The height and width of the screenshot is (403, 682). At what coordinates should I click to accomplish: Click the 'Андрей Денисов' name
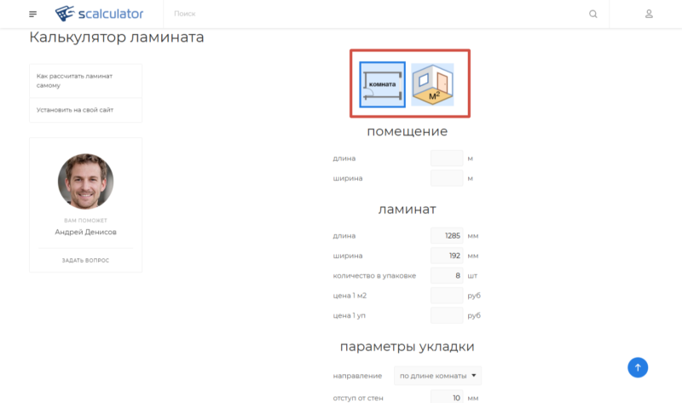pos(86,232)
